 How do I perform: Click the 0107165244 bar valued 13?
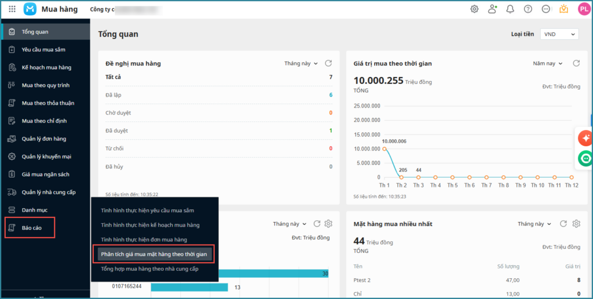coord(189,287)
